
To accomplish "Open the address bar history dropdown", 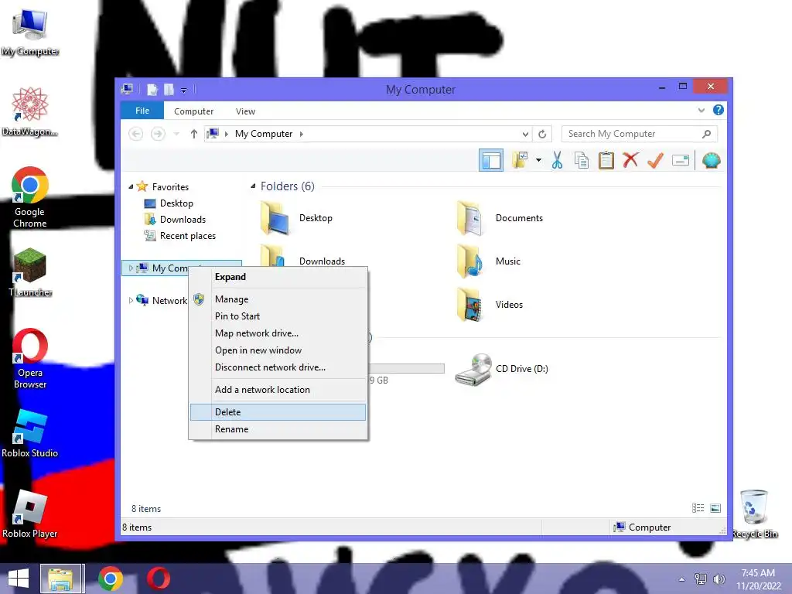I will coord(525,134).
